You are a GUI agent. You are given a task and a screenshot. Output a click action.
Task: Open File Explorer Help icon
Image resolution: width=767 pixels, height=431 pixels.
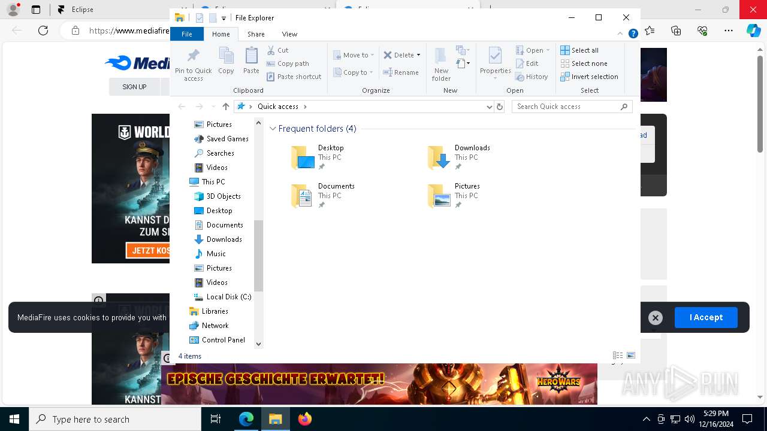coord(633,34)
